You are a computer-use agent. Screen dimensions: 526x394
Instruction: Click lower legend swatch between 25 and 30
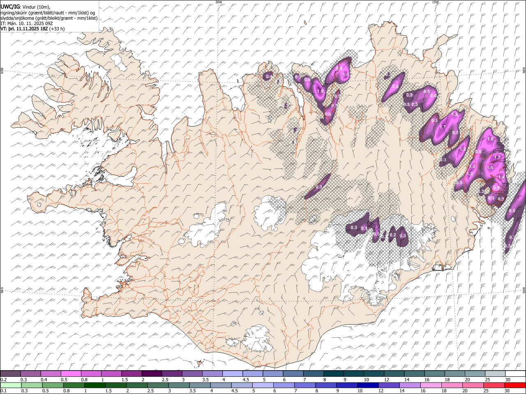point(493,385)
